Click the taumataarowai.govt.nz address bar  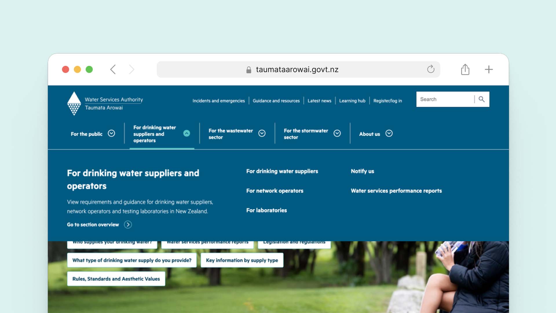pos(297,70)
